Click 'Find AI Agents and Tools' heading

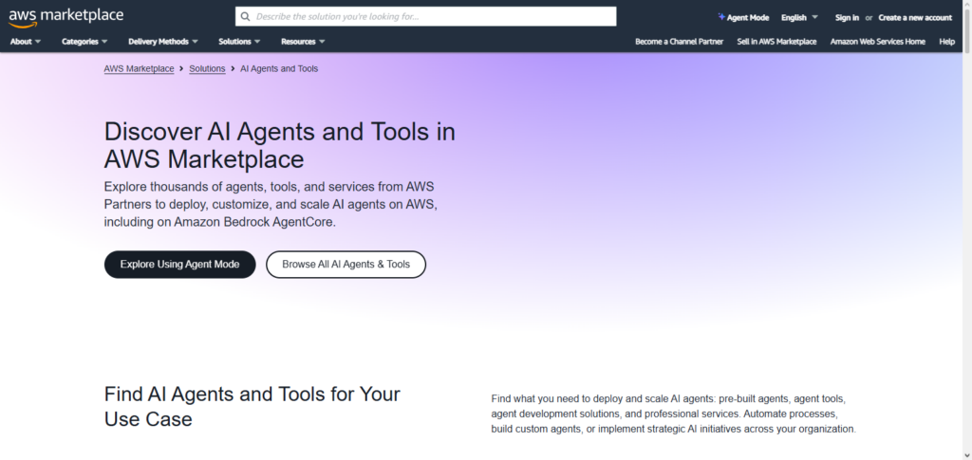pos(252,406)
